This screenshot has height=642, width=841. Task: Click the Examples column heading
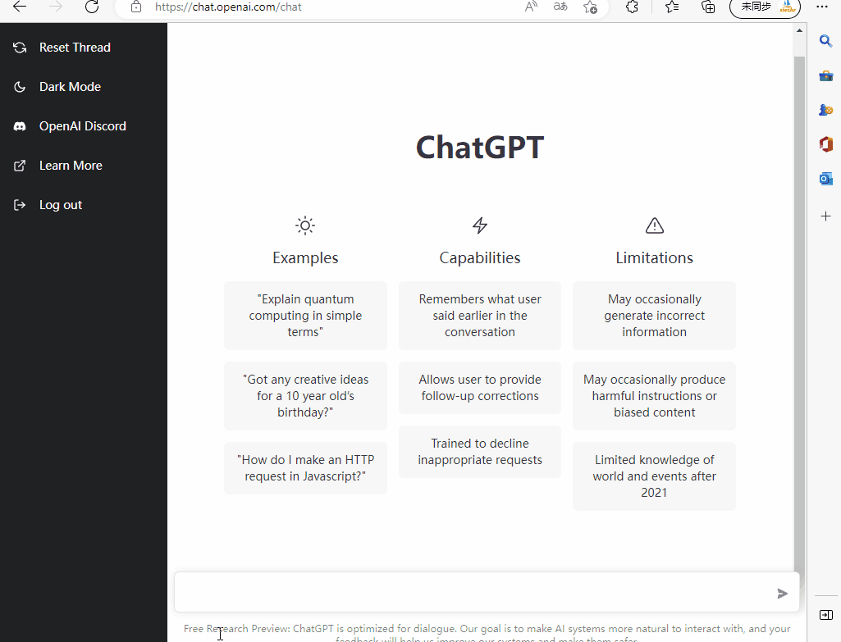(305, 257)
